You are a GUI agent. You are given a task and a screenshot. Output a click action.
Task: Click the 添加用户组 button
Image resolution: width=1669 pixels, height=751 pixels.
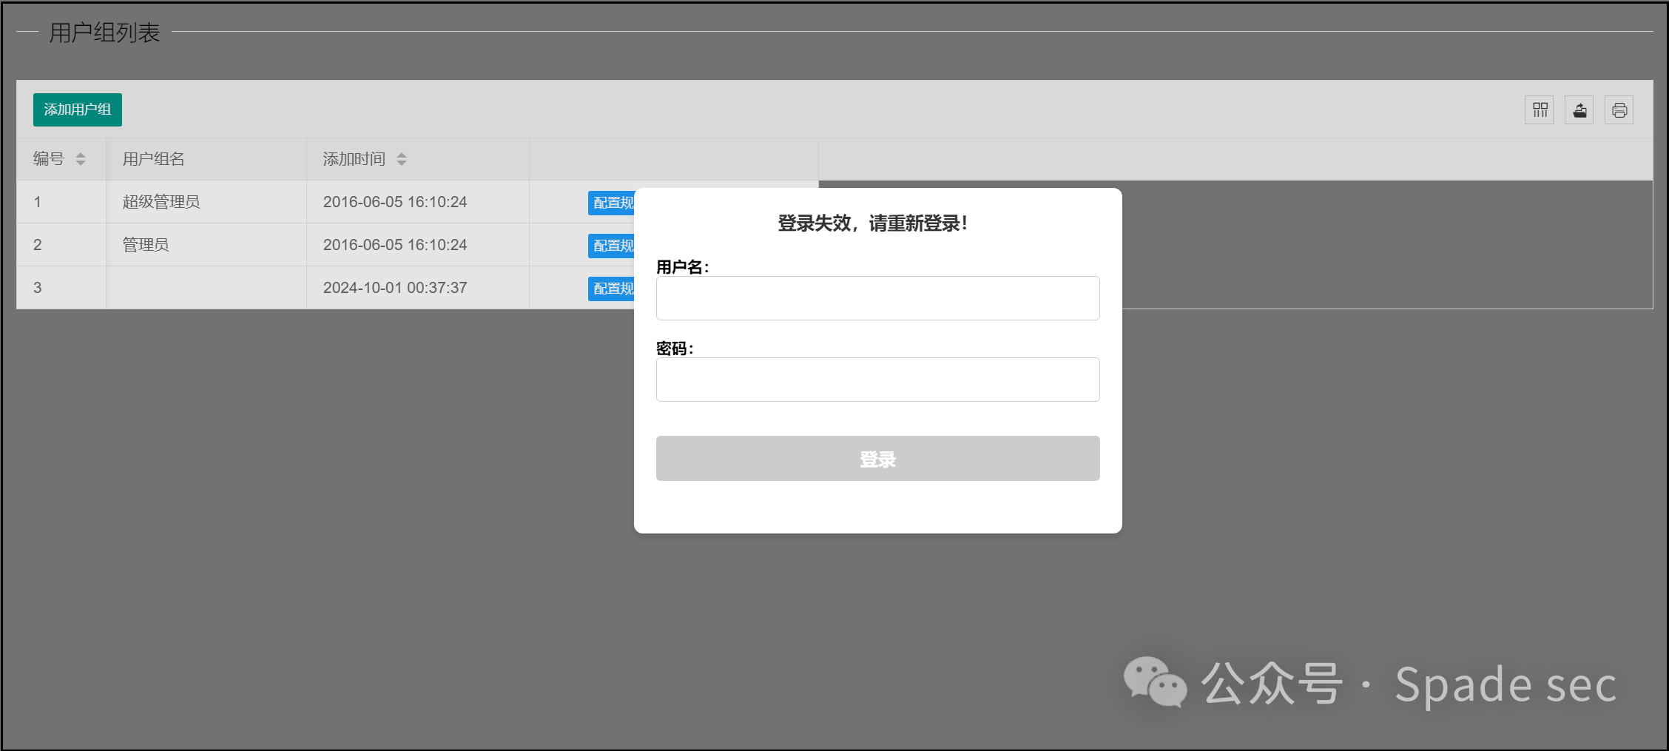point(77,110)
